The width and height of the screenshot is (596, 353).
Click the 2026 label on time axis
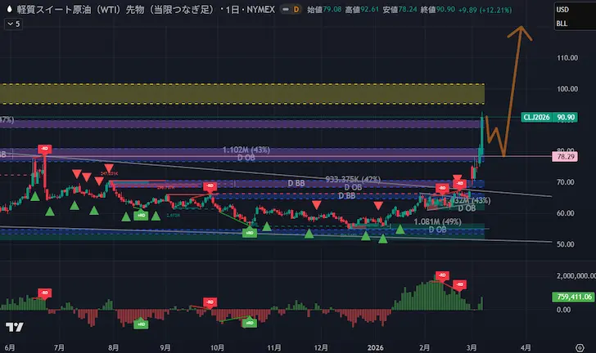click(x=375, y=346)
